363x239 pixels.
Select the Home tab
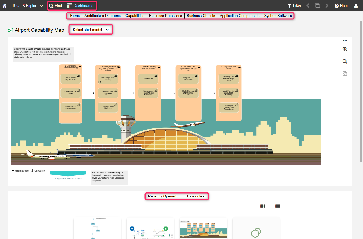coord(75,16)
